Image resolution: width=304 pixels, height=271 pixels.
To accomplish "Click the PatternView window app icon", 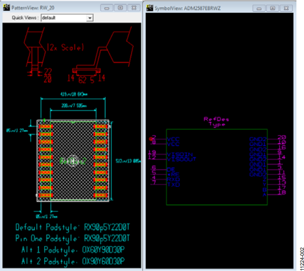I will coord(7,8).
